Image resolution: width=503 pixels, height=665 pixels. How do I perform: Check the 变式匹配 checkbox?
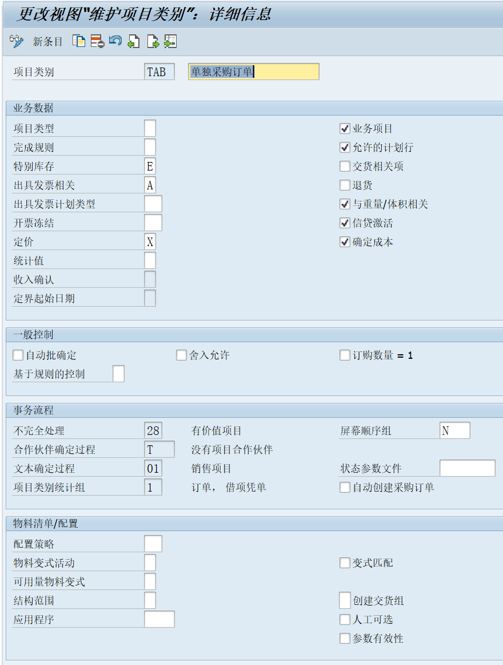[345, 563]
